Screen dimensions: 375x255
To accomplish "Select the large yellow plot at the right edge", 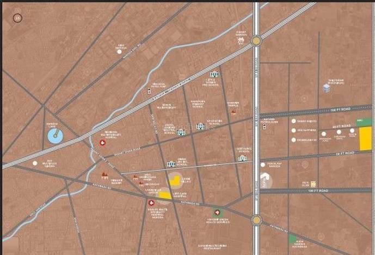I will 365,138.
